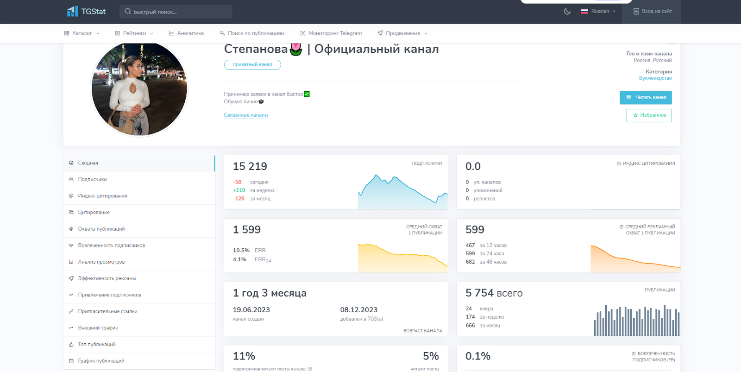The height and width of the screenshot is (372, 741).
Task: Toggle dark mode with moon icon
Action: click(x=567, y=12)
